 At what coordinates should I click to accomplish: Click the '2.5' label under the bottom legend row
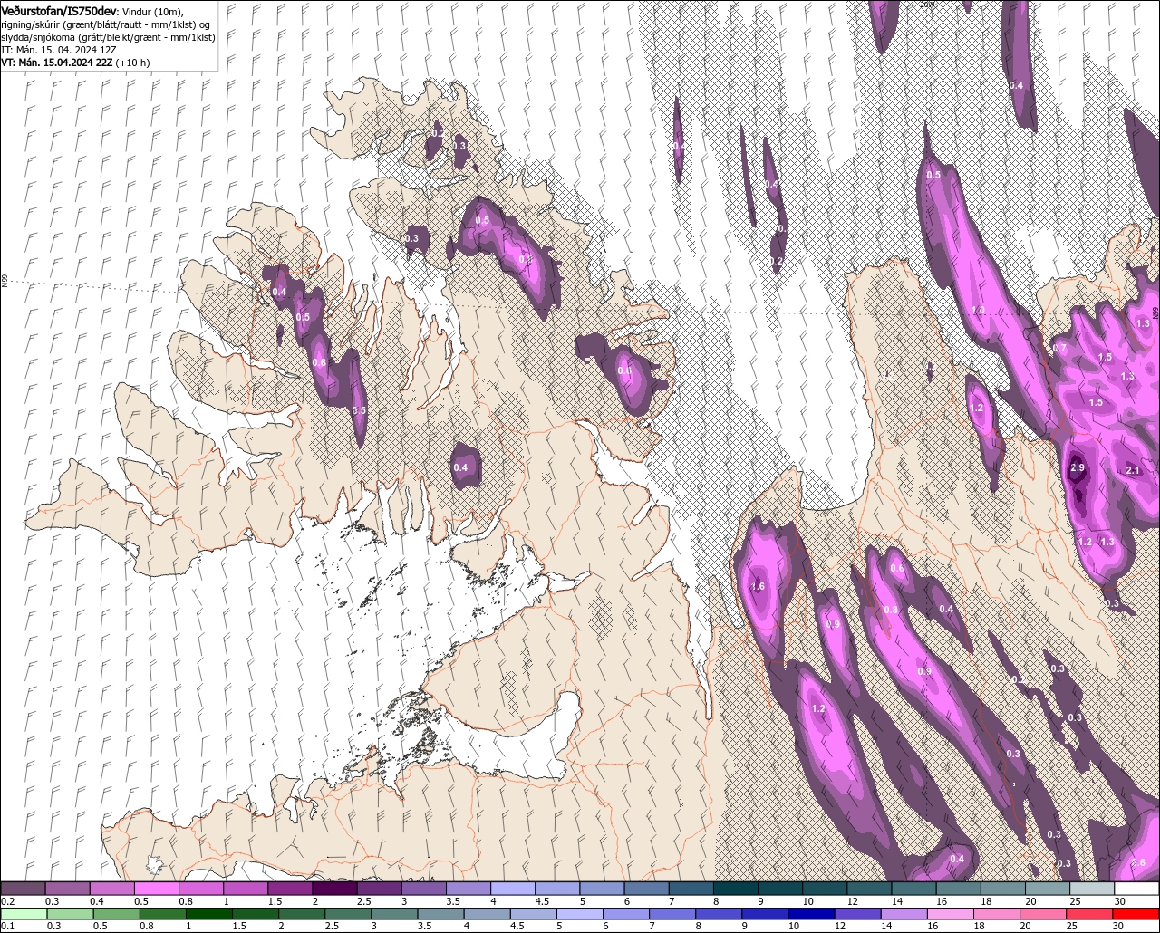pyautogui.click(x=332, y=926)
